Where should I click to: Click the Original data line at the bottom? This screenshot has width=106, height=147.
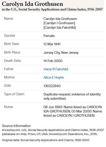(x=46, y=140)
